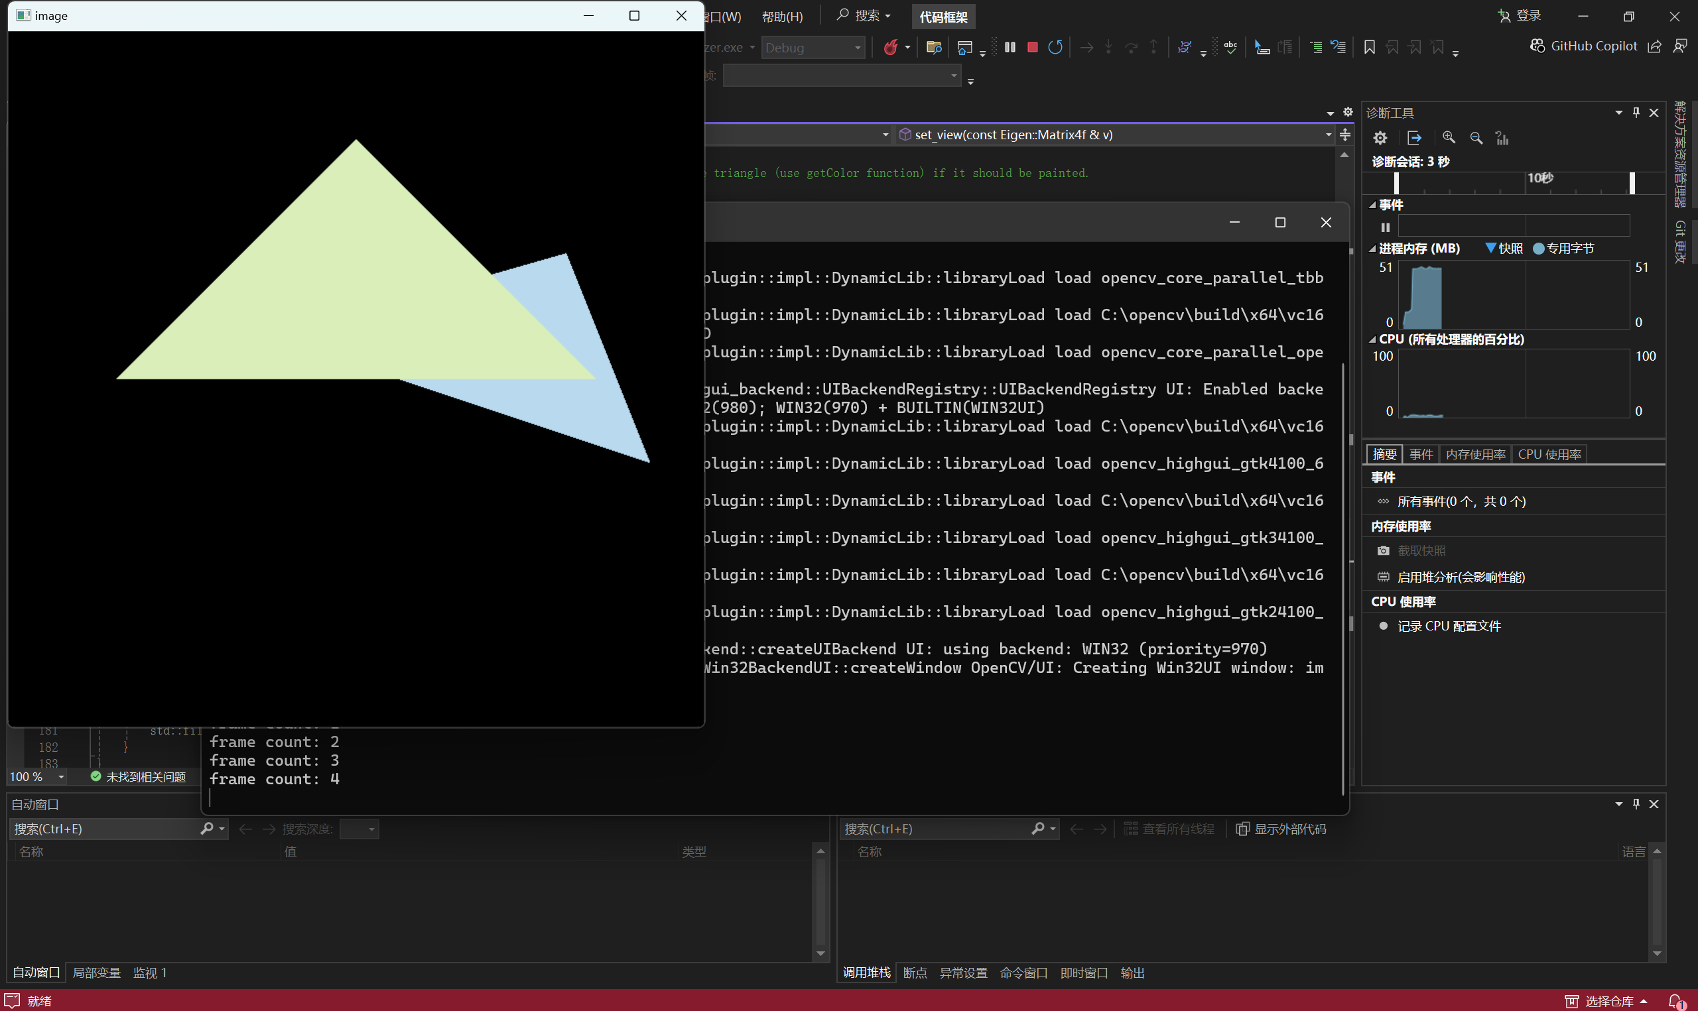Open the 帮助(H) menu
Image resolution: width=1698 pixels, height=1011 pixels.
tap(782, 17)
